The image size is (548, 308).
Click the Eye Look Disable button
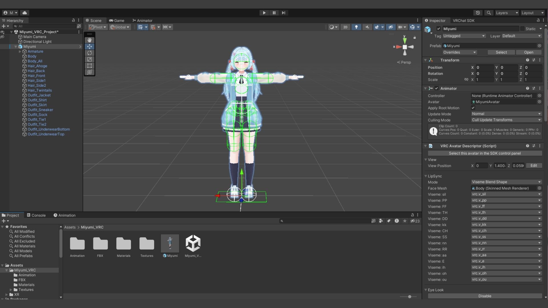pyautogui.click(x=485, y=296)
